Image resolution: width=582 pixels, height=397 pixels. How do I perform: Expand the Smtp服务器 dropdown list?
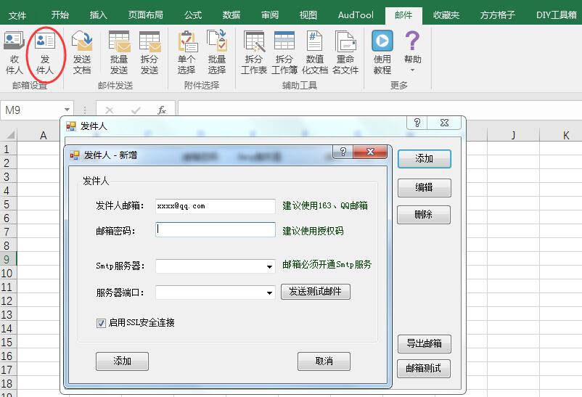(x=269, y=266)
